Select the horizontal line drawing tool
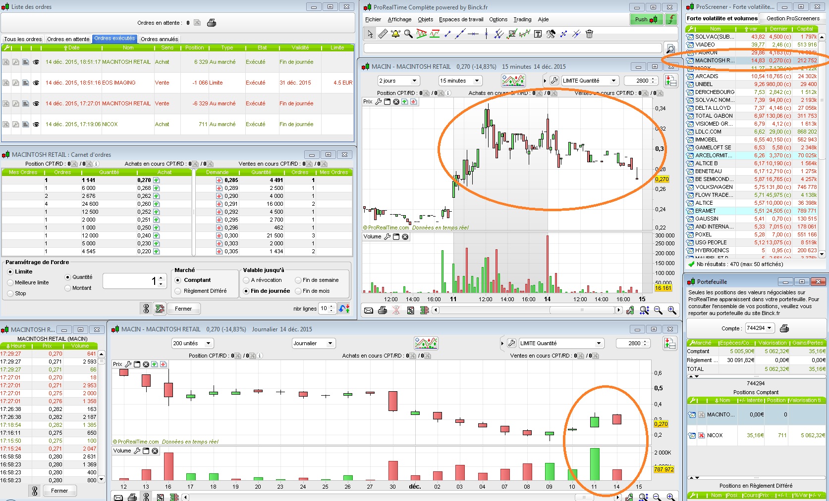Viewport: 829px width, 501px height. [x=473, y=34]
